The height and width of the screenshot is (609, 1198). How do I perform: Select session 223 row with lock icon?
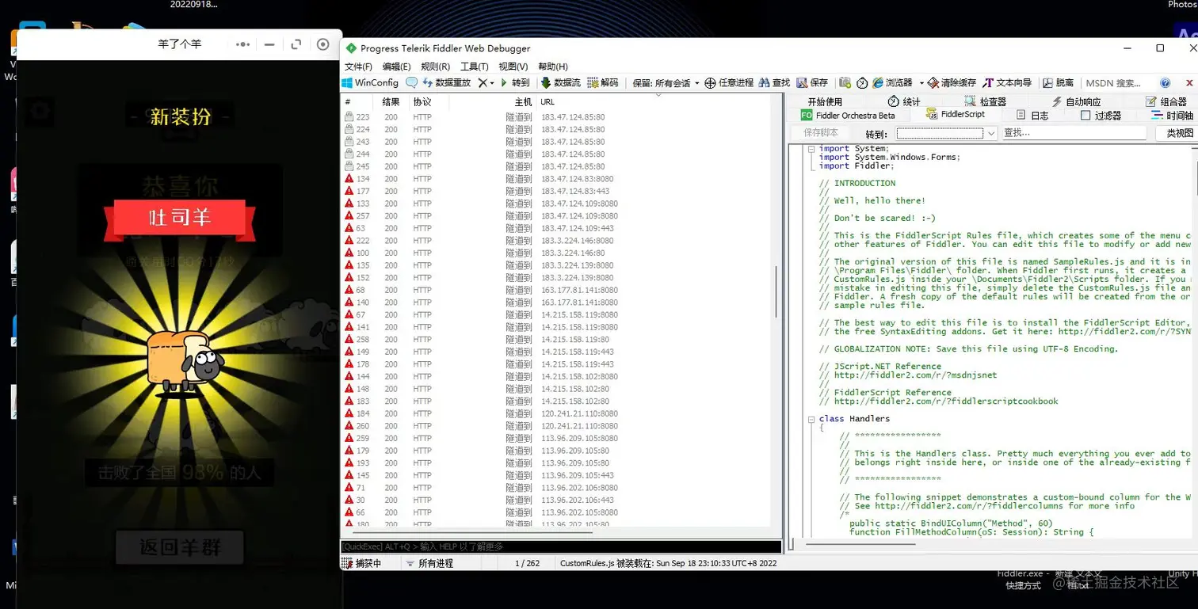[556, 117]
